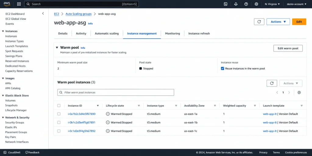Open the Actions dropdown for web-app-asg
312x156 pixels.
278,22
